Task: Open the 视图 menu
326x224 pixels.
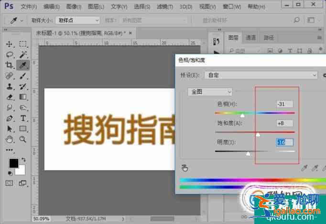Action: [x=207, y=7]
